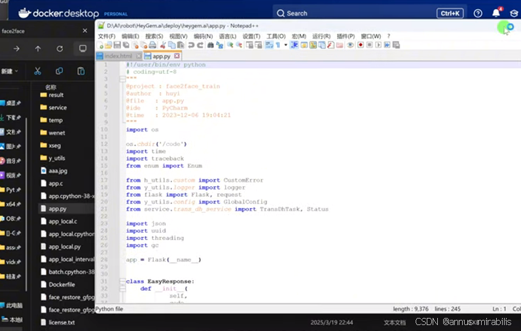521x331 pixels.
Task: Open the 插件(P) menu in Notepad++
Action: tap(345, 36)
